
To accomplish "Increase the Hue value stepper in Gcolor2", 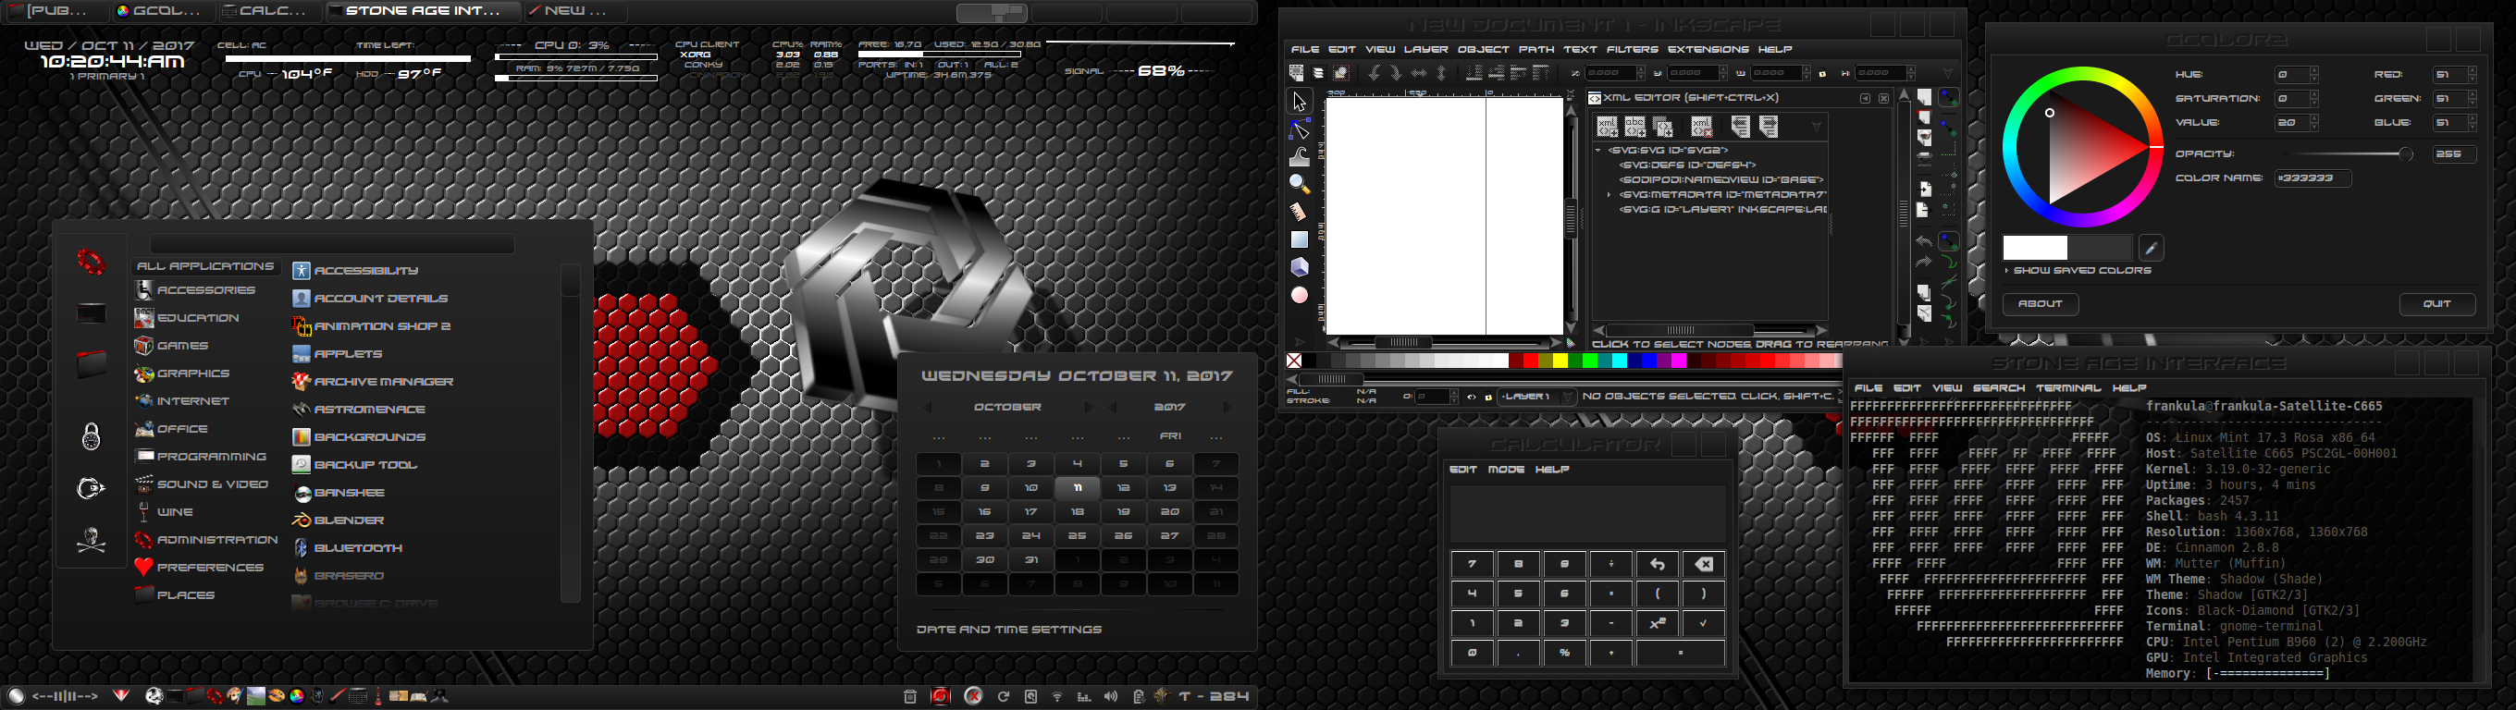I will pyautogui.click(x=2314, y=70).
